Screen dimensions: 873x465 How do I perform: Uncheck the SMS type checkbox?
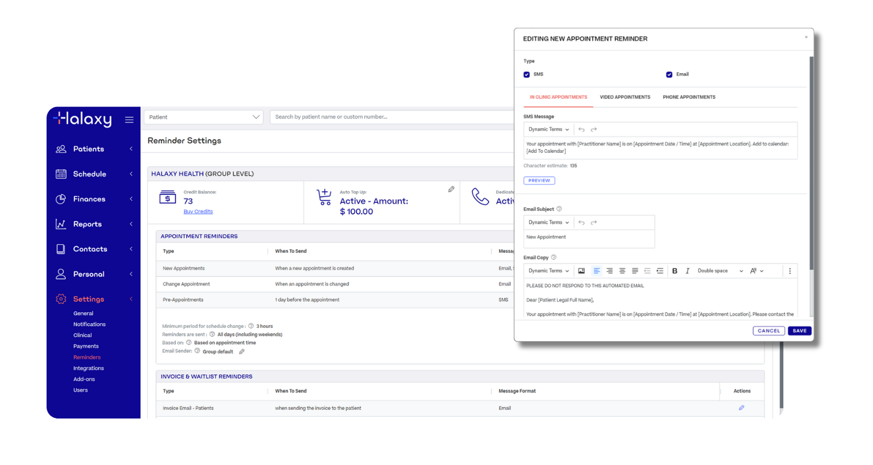527,74
